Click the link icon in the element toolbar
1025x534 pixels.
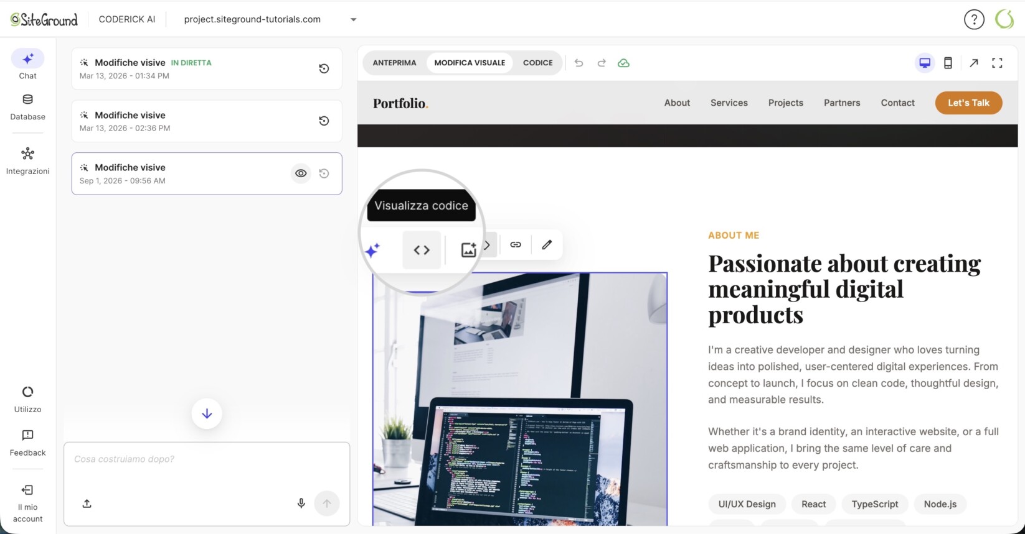point(516,245)
